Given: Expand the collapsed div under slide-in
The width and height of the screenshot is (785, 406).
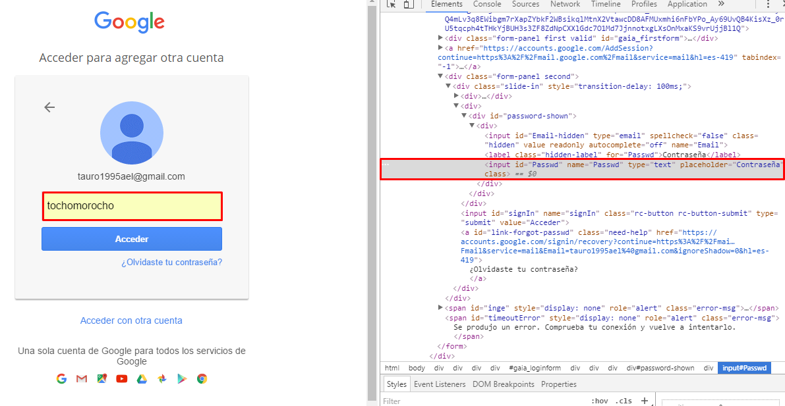Looking at the screenshot, I should [x=456, y=96].
